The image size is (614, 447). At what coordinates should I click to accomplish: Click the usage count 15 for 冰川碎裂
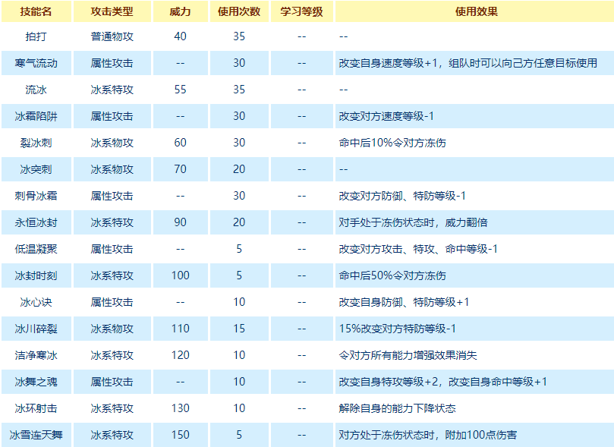[x=239, y=329]
